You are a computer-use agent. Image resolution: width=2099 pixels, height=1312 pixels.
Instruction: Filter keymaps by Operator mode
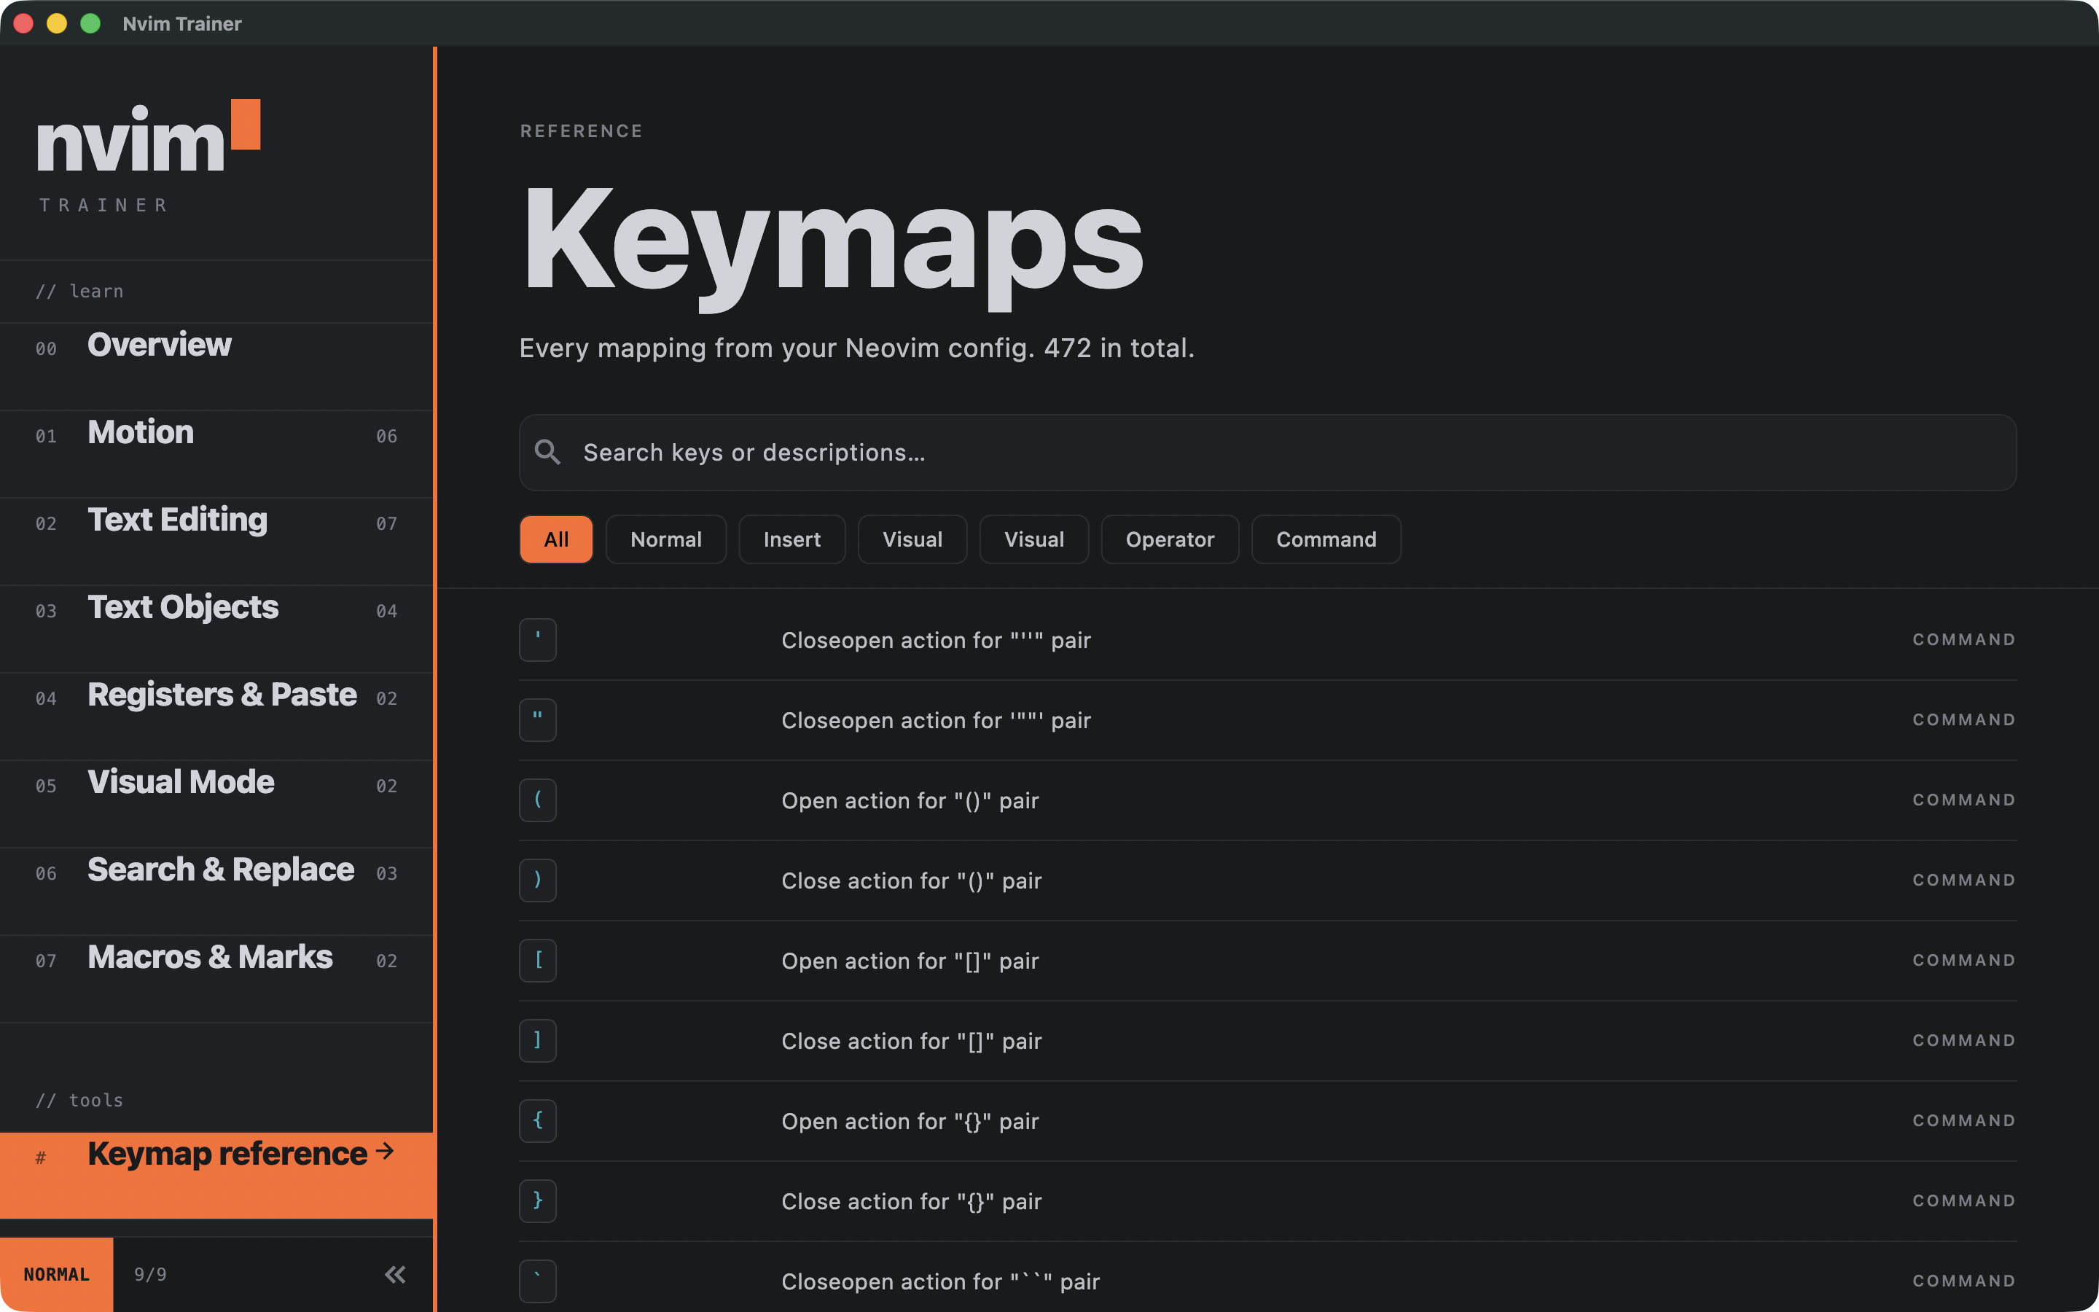tap(1169, 539)
